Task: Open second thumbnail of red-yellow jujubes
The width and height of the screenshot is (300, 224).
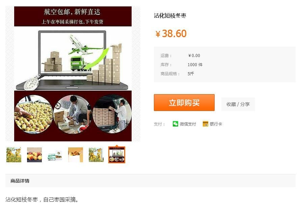Action: coord(34,155)
